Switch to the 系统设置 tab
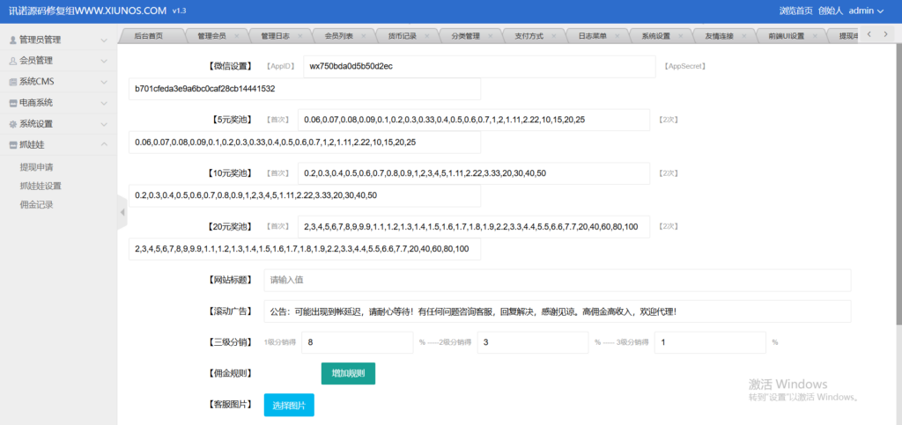This screenshot has width=902, height=425. pyautogui.click(x=655, y=36)
